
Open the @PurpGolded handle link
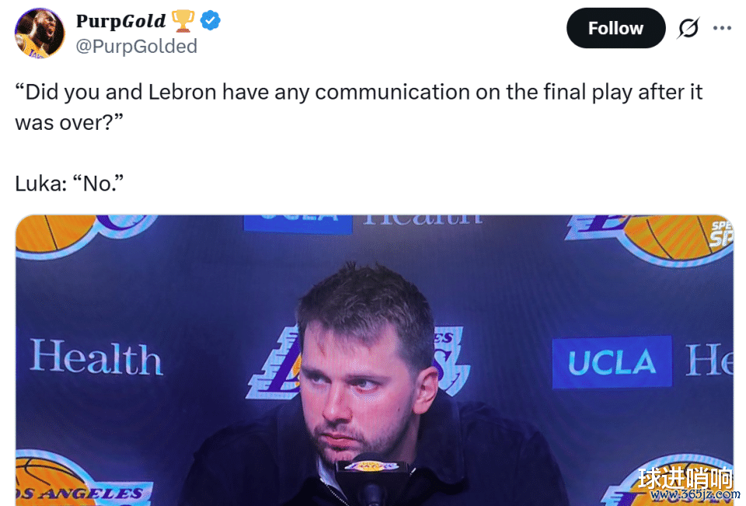coord(136,47)
